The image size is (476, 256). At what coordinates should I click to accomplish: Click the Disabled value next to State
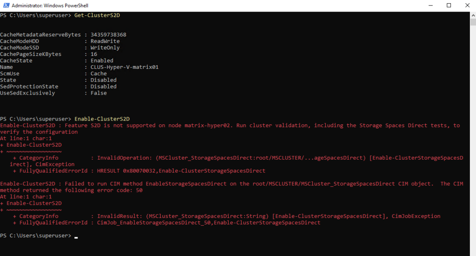pos(104,80)
